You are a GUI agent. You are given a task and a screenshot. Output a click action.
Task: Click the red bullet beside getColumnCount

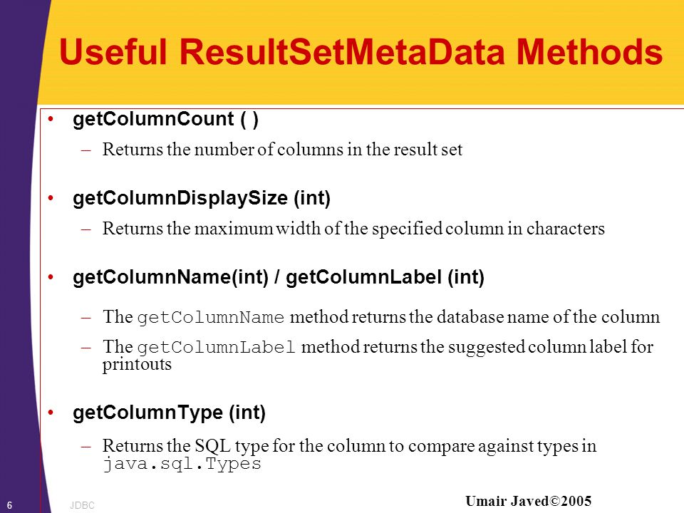click(51, 119)
